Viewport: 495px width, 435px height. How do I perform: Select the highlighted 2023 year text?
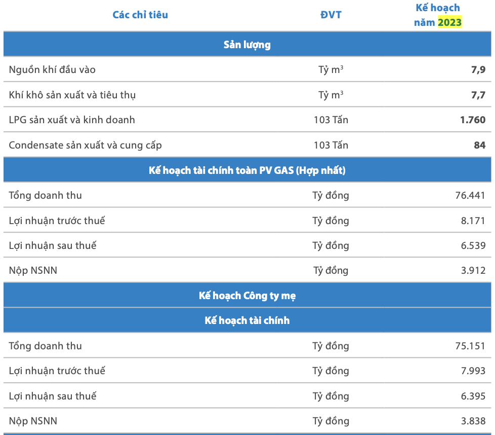point(449,22)
